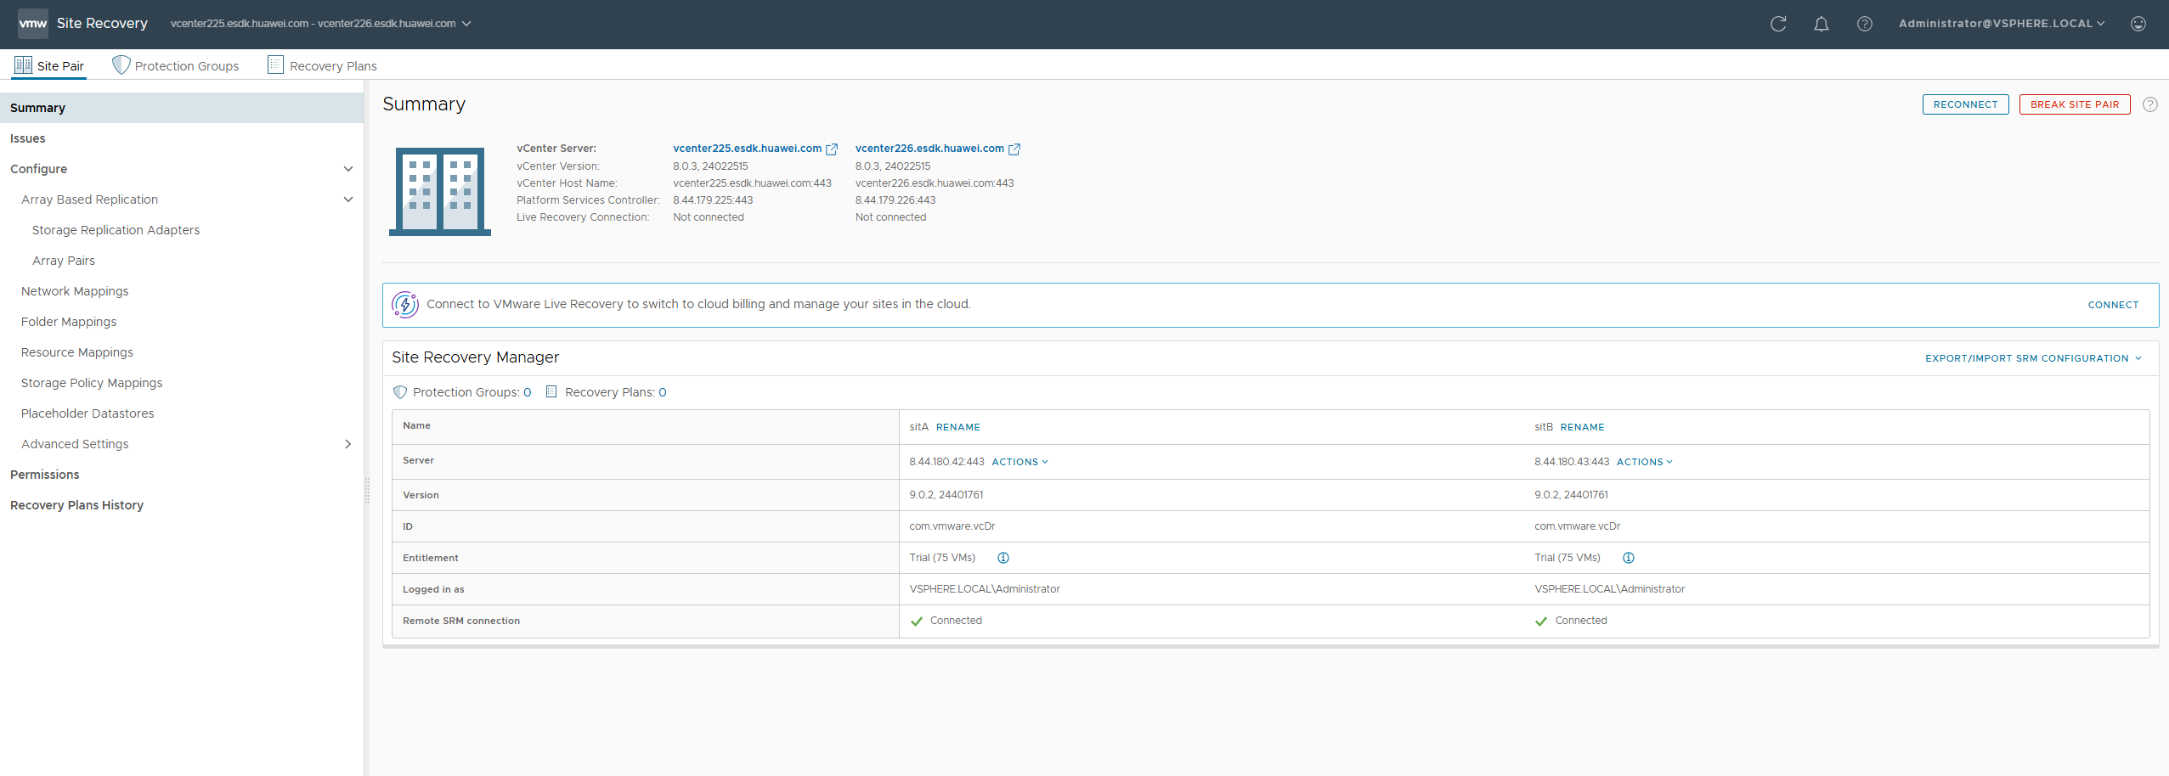
Task: Open the help menu in header
Action: click(1865, 24)
